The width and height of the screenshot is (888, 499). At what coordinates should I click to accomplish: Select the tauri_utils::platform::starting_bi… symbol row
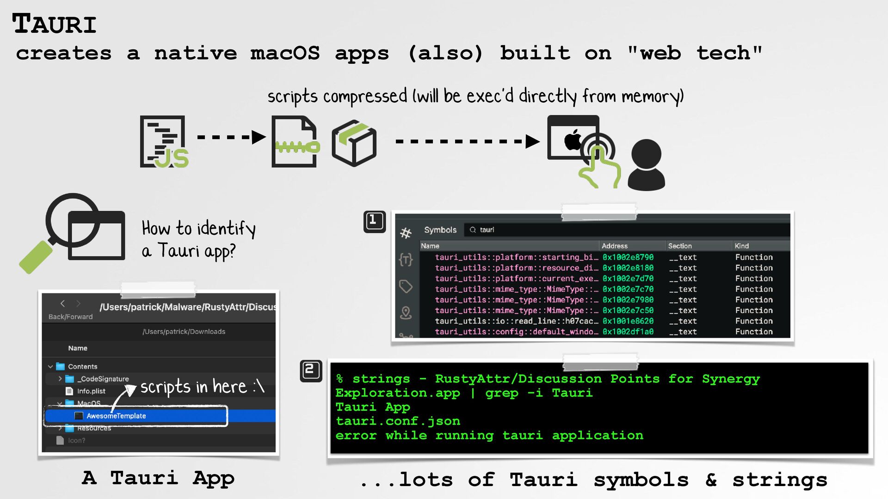605,257
